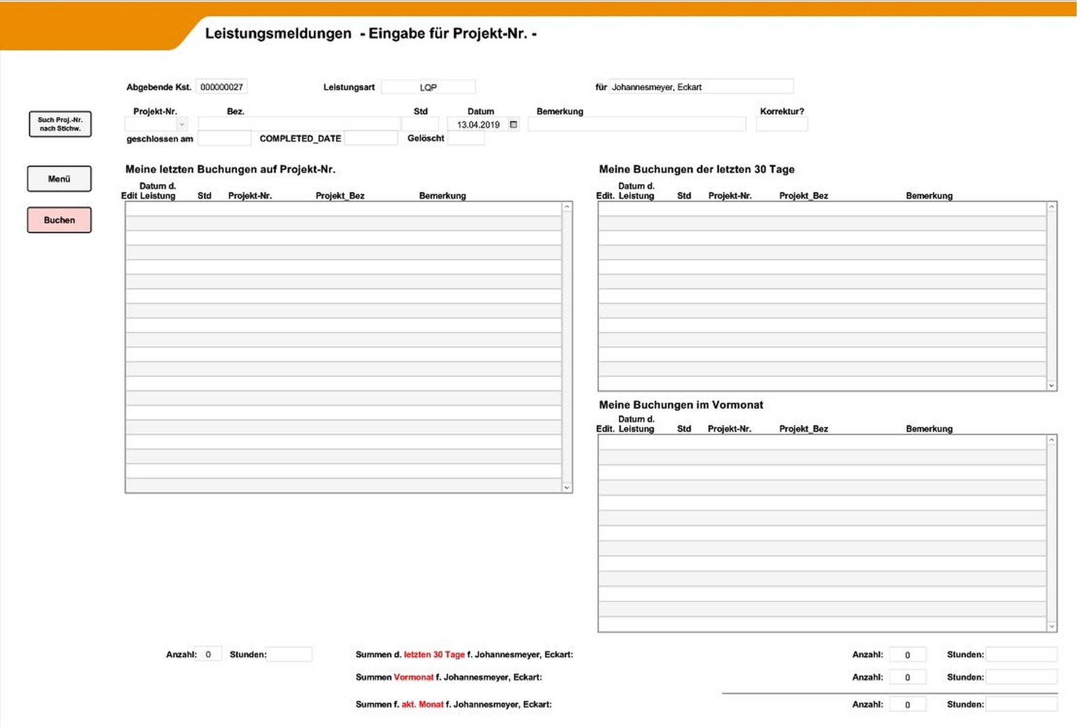Click red 'letzten 30 Tage' text

434,655
